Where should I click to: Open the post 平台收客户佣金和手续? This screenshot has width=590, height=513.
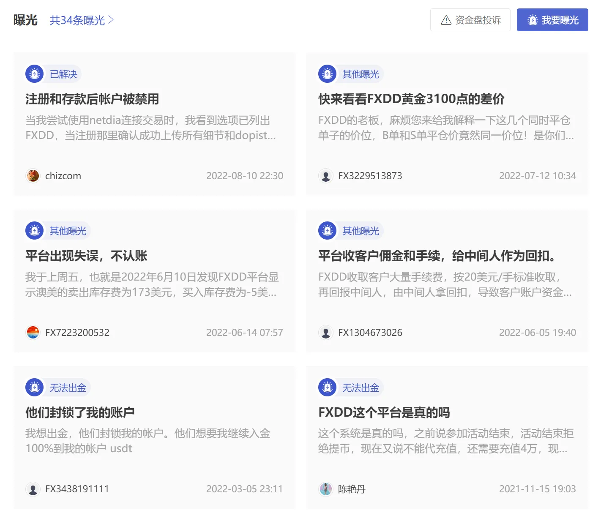coord(438,256)
